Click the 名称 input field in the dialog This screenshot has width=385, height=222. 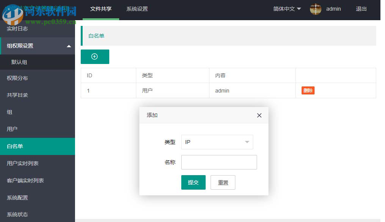219,162
